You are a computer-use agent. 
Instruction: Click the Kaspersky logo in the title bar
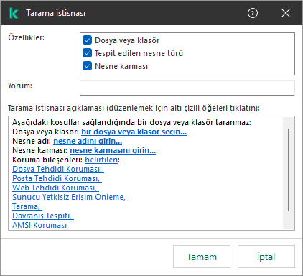pos(14,13)
